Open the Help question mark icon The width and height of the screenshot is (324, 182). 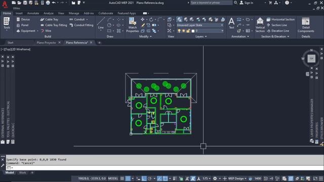point(287,3)
